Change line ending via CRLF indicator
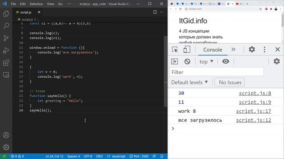Screen dimensions: 284x159 tap(99, 156)
